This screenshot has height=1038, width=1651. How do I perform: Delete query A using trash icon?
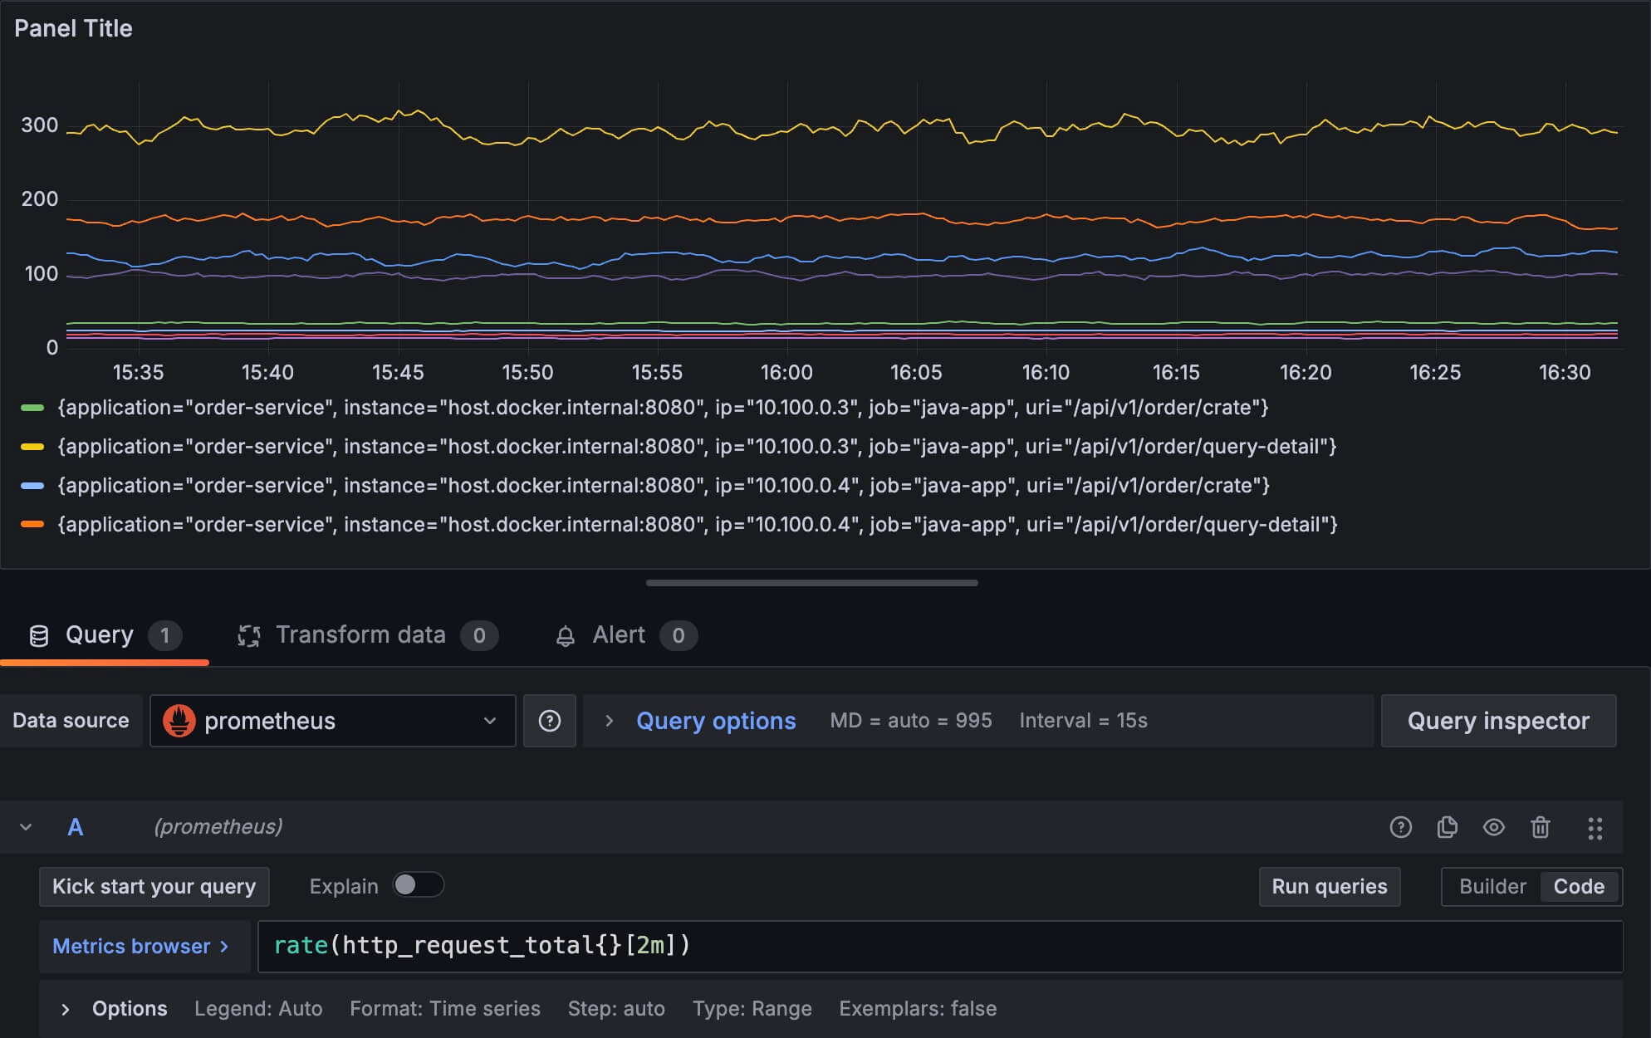(x=1540, y=827)
